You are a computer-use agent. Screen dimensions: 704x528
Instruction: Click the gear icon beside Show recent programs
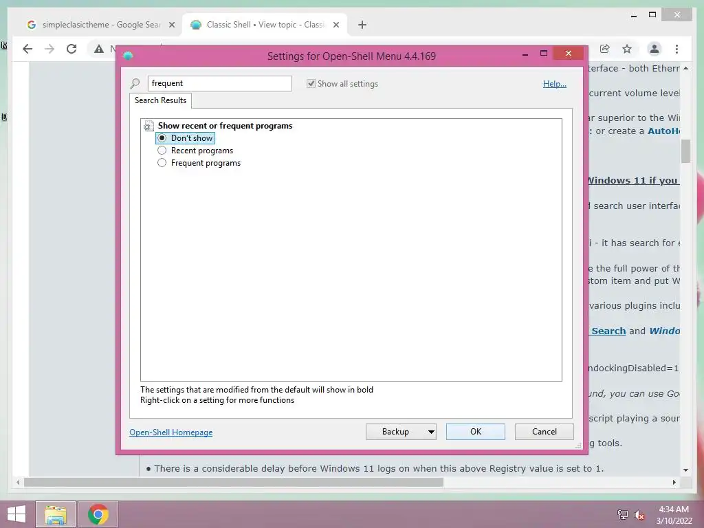tap(148, 126)
